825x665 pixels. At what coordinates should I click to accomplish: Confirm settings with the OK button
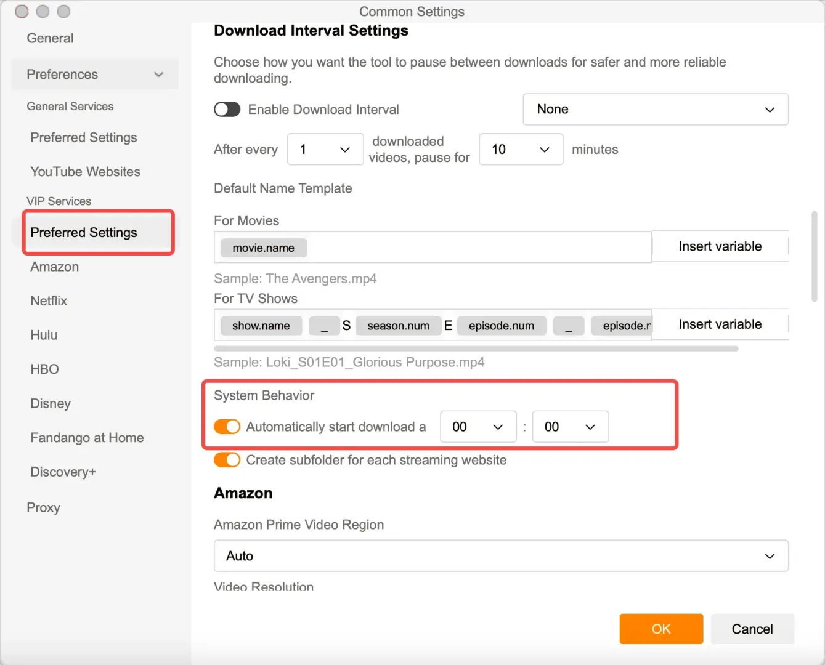point(661,629)
